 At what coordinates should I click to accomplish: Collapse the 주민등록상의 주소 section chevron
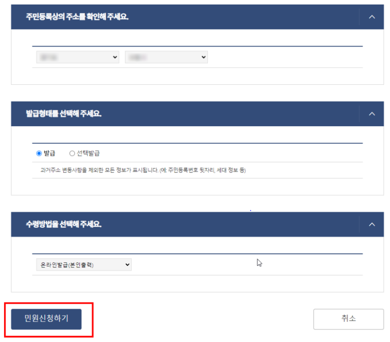[372, 17]
